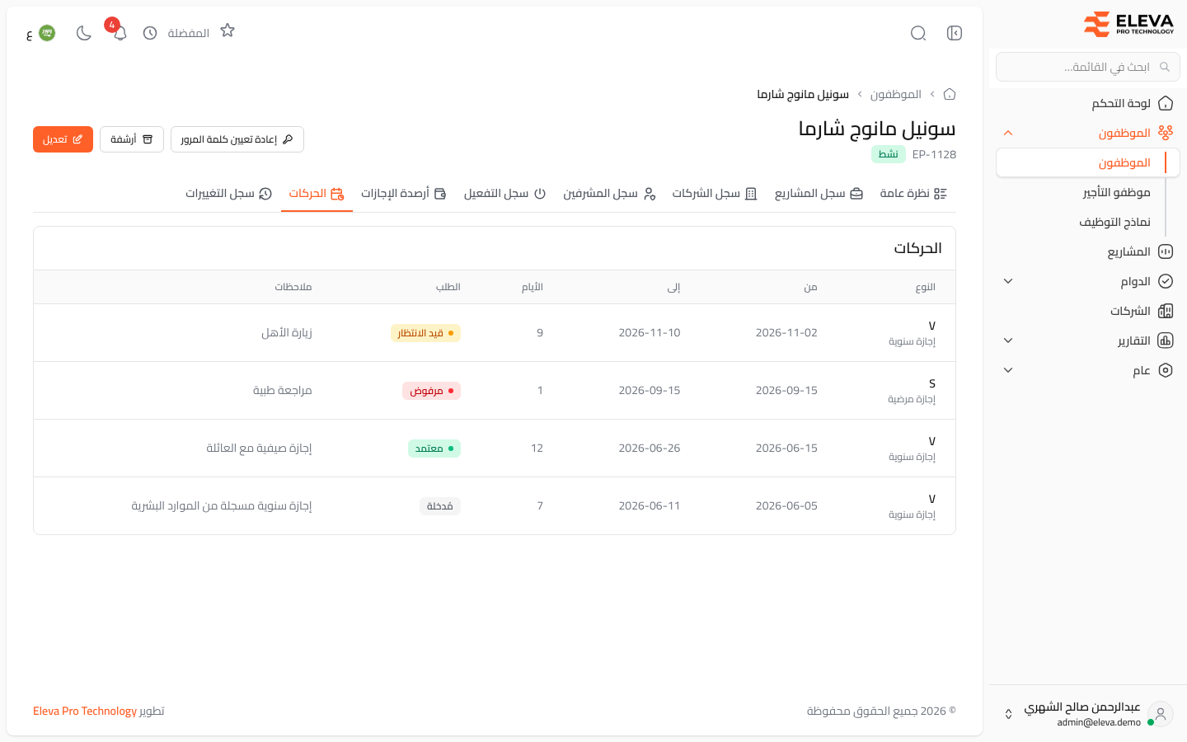Select الموظفون sub-item in sidebar
Image resolution: width=1187 pixels, height=742 pixels.
pos(1088,162)
